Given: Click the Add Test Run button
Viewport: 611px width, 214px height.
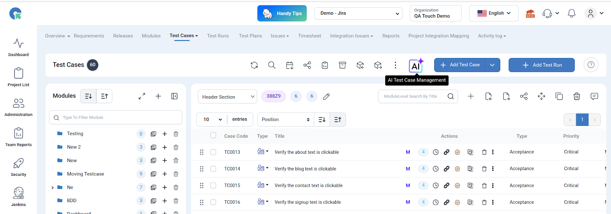Looking at the screenshot, I should pyautogui.click(x=541, y=65).
